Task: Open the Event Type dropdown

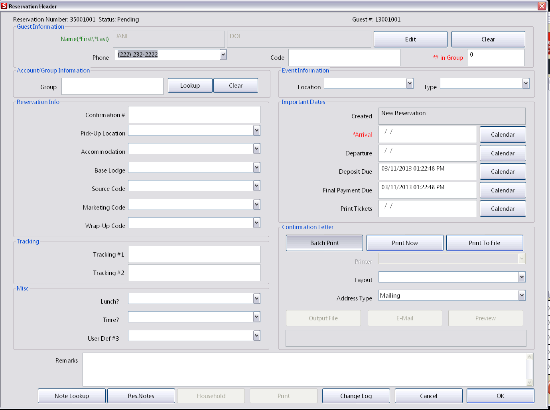Action: click(x=525, y=83)
